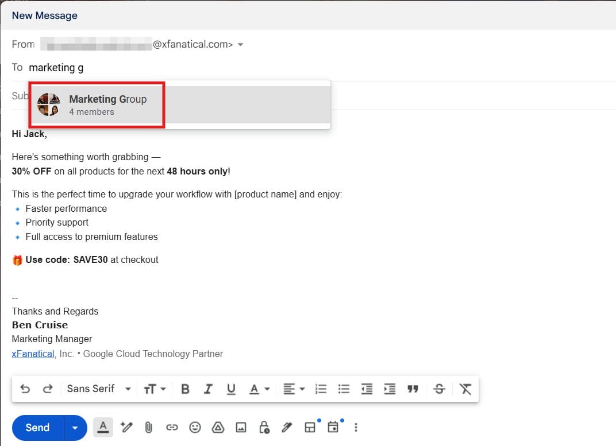Toggle bold formatting
Viewport: 616px width, 446px height.
[185, 389]
